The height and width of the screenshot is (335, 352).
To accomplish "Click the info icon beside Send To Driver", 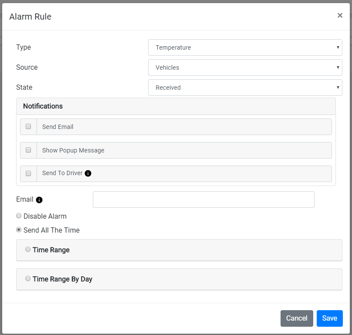I will click(x=88, y=173).
